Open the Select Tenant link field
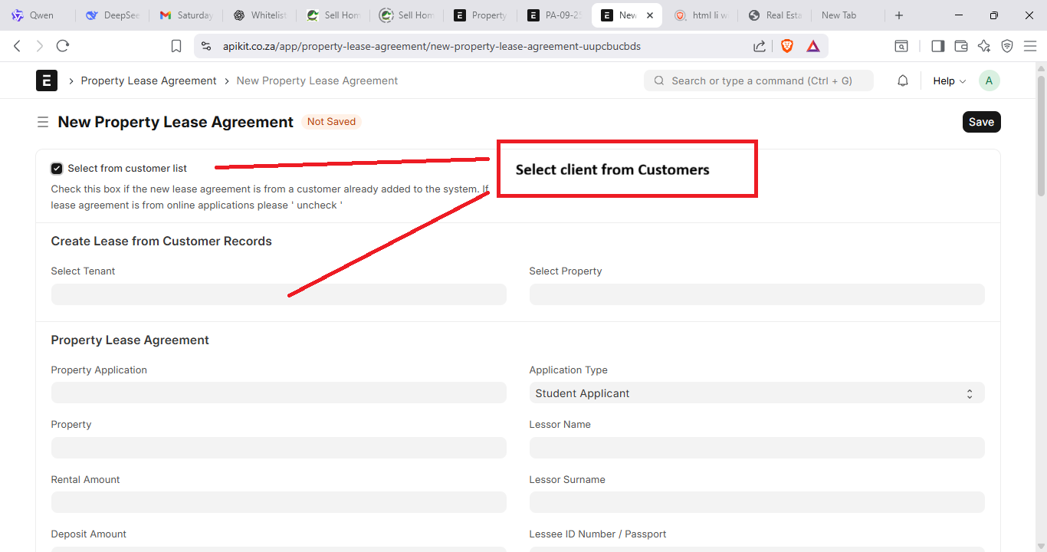Image resolution: width=1047 pixels, height=552 pixels. [x=278, y=294]
